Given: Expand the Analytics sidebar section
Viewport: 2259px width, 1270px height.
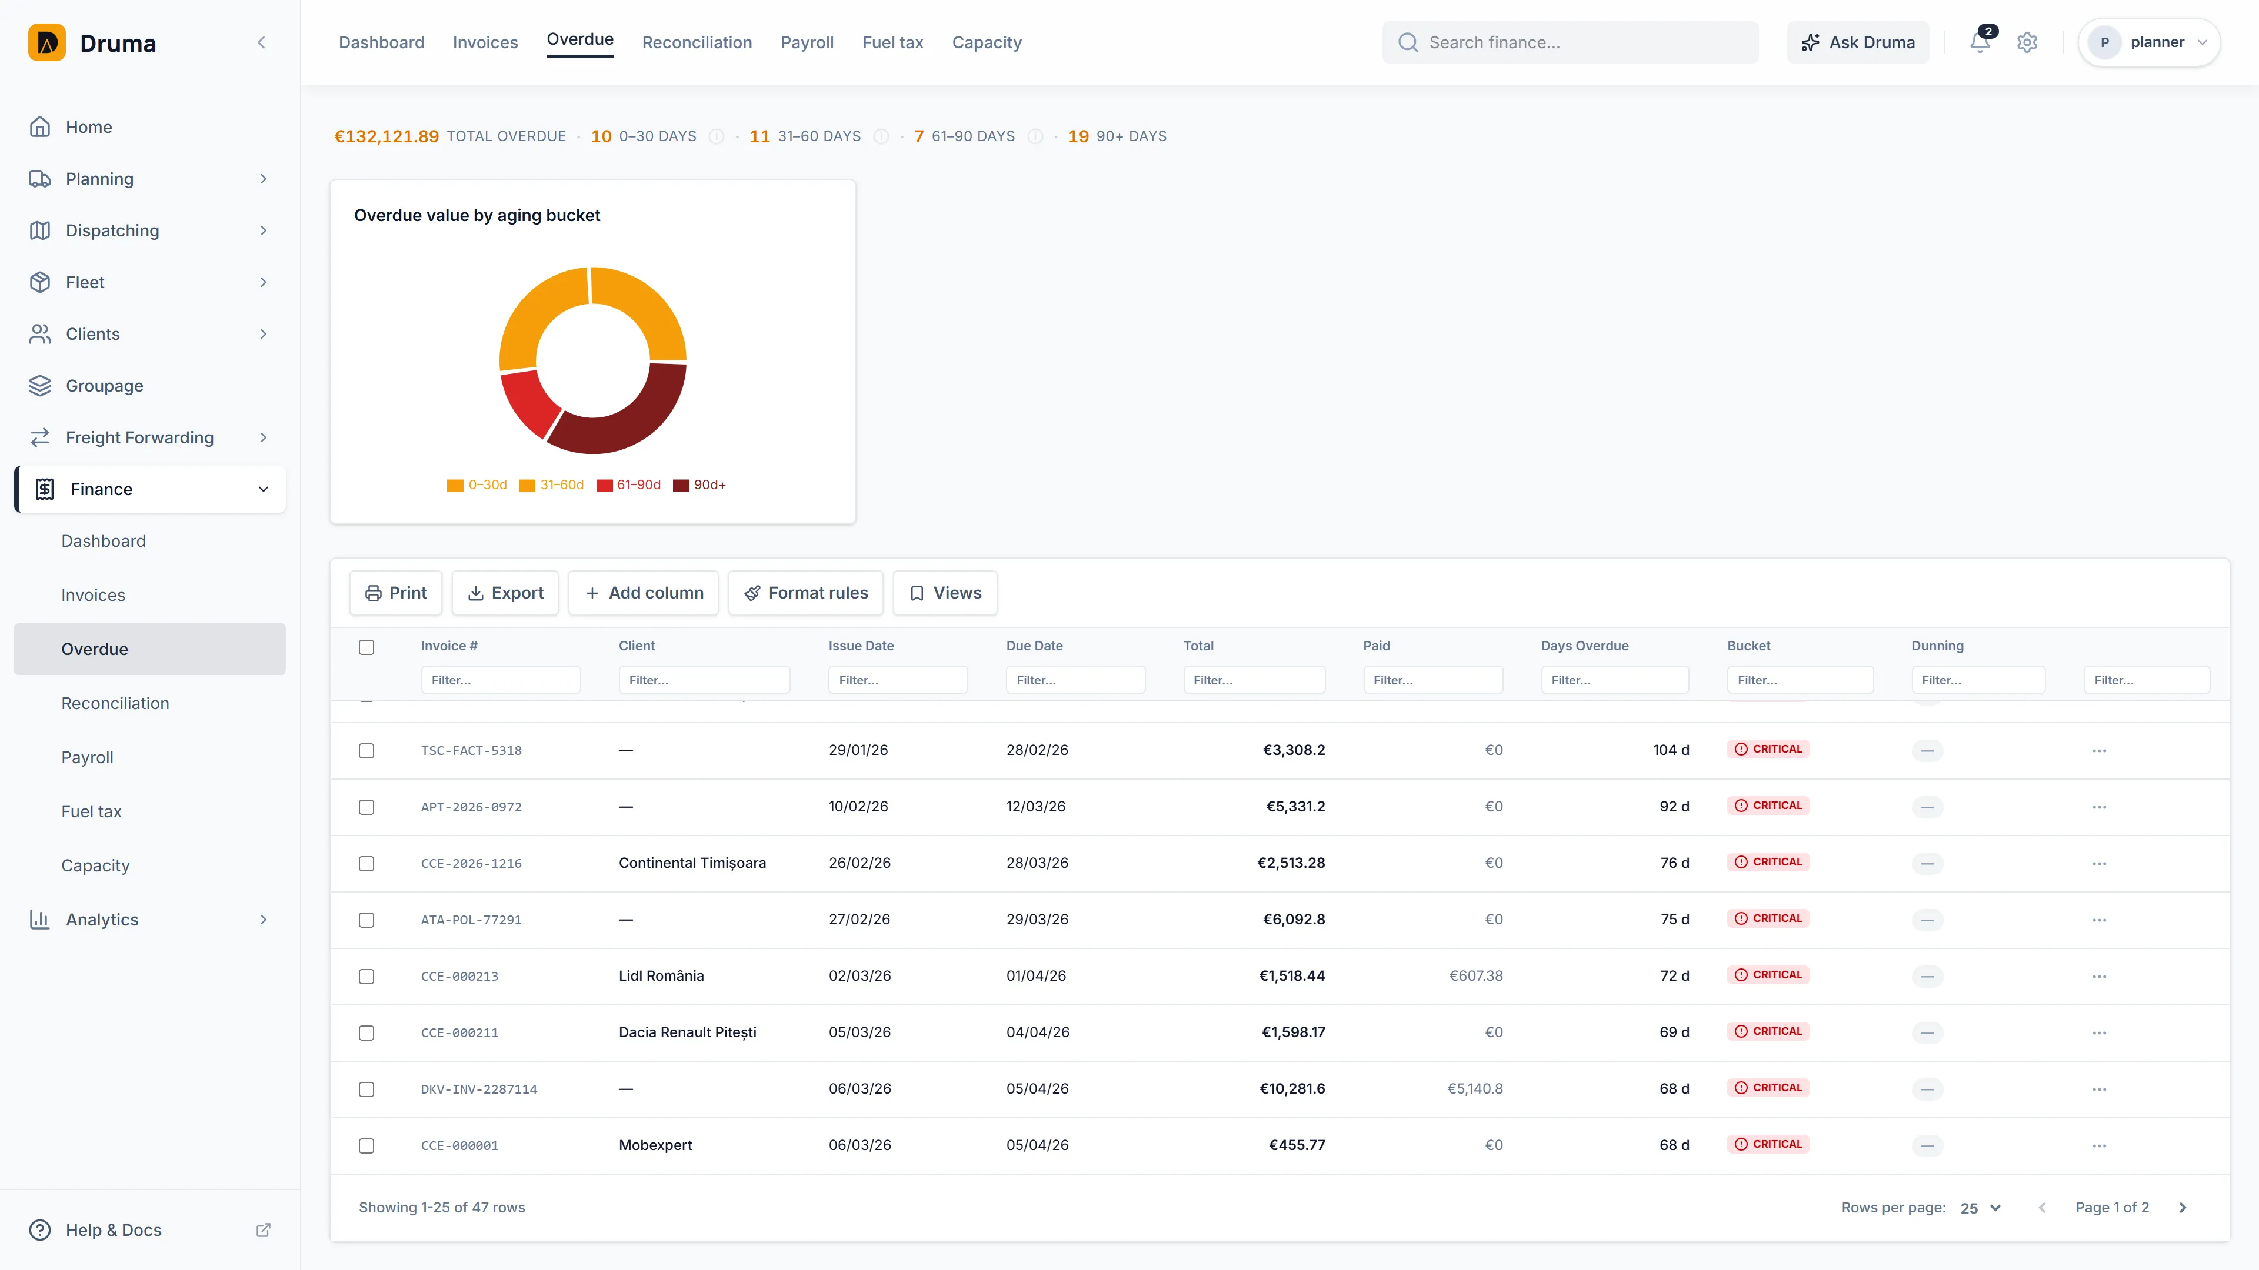Looking at the screenshot, I should coord(263,920).
